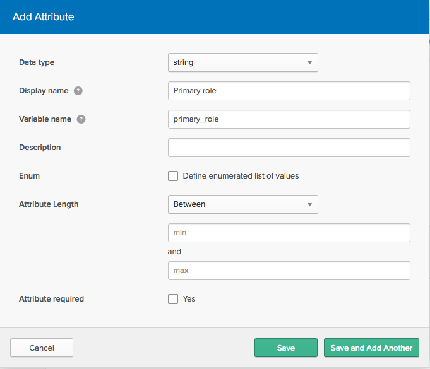
Task: Select the max length input box
Action: pyautogui.click(x=289, y=271)
